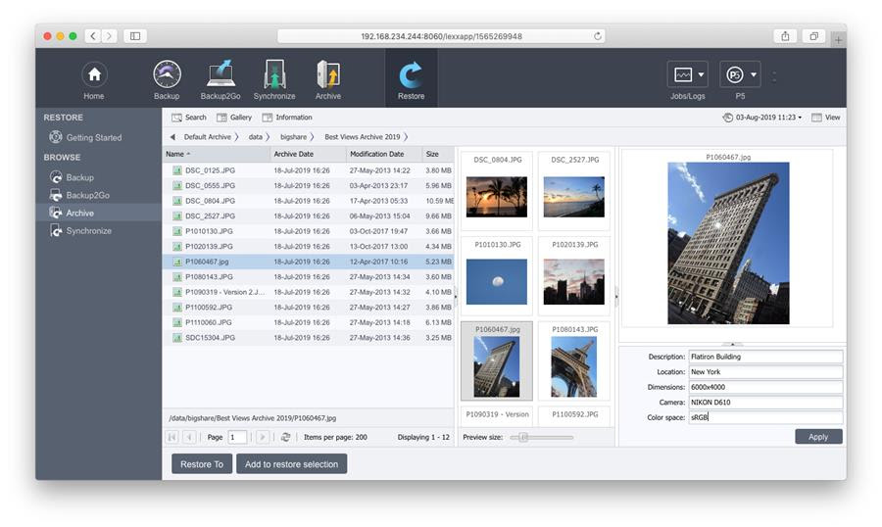Browse Archive in the sidebar
The width and height of the screenshot is (882, 527).
pos(72,213)
